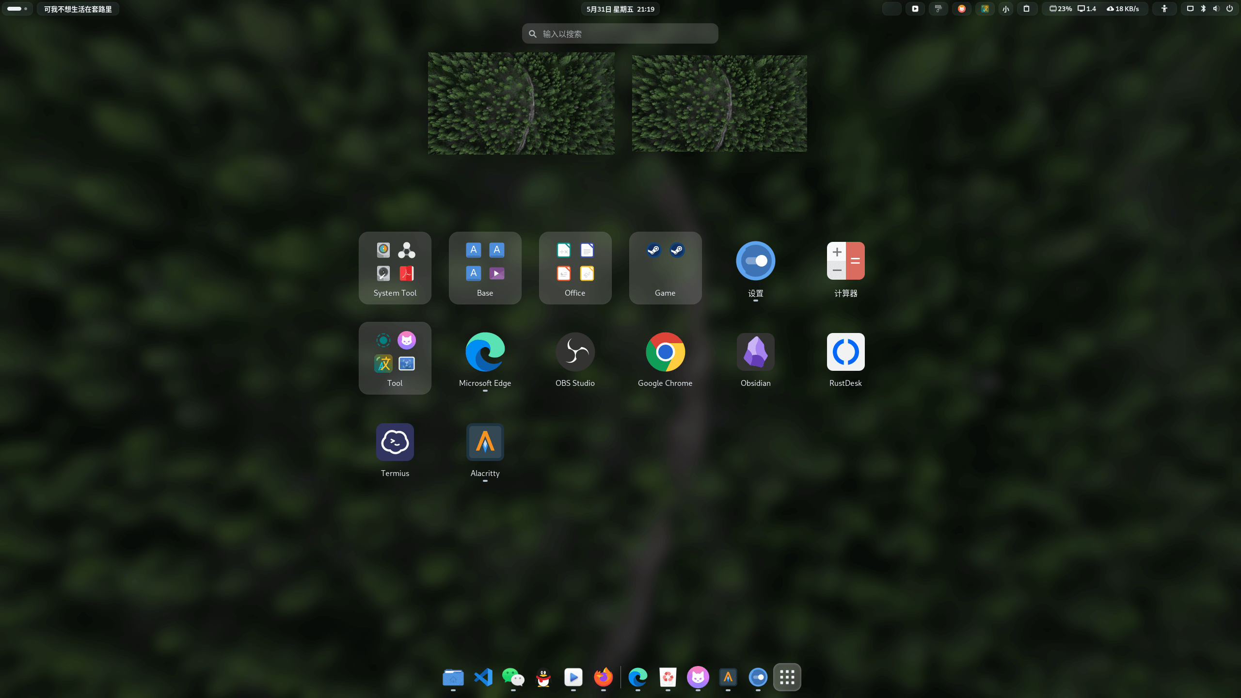Image resolution: width=1241 pixels, height=698 pixels.
Task: Switch to the second workspace thumbnail
Action: (x=719, y=103)
